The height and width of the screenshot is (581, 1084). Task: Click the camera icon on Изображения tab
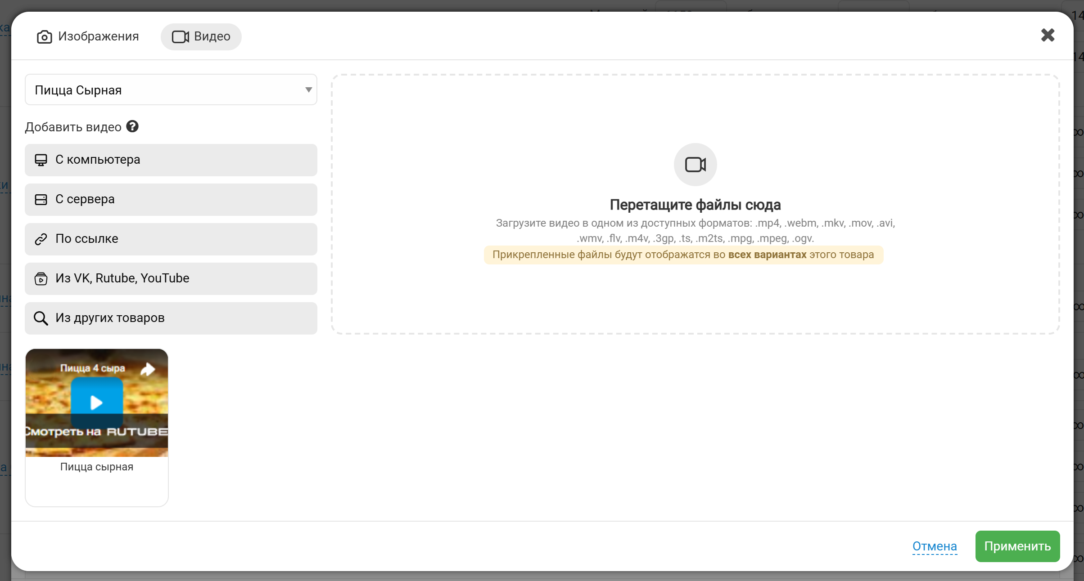[x=44, y=37]
